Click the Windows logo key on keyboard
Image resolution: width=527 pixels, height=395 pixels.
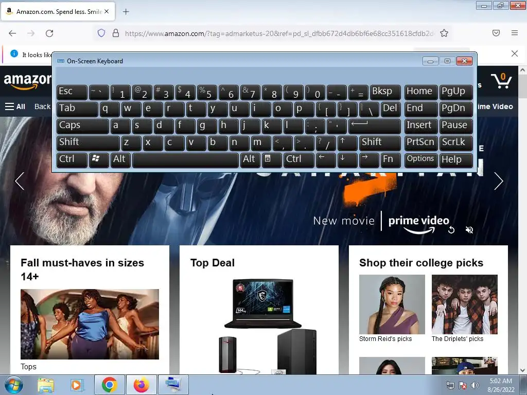99,160
